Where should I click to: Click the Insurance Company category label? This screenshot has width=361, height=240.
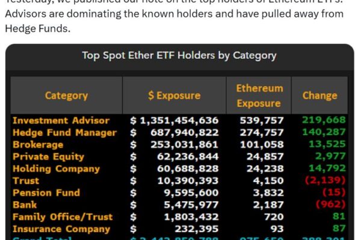[61, 229]
